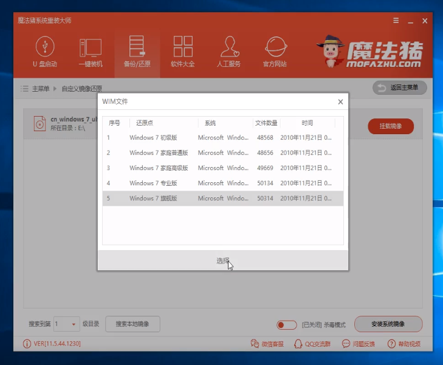Expand the search directory level dropdown
Viewport: 443px width, 365px height.
tap(74, 324)
